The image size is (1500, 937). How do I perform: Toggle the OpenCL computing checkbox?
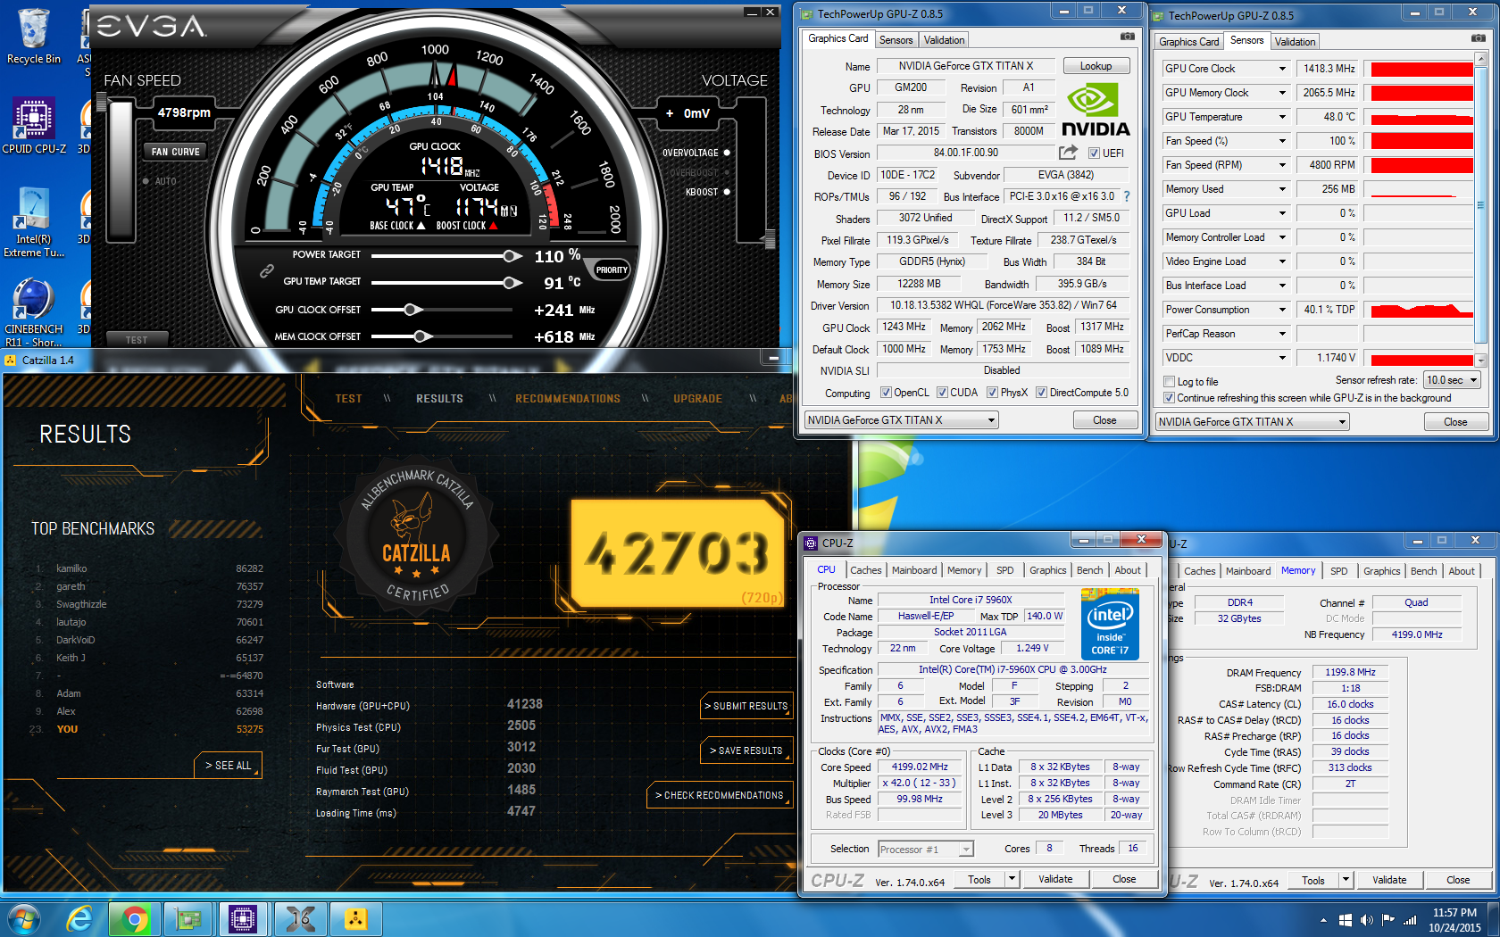pos(886,393)
